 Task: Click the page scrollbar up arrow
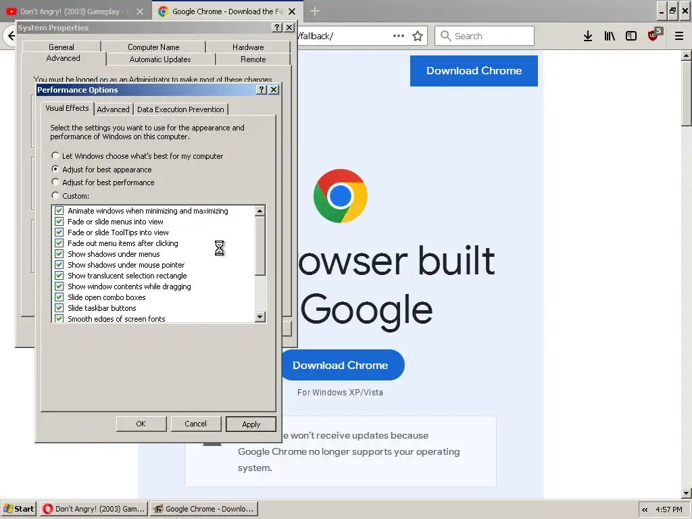tap(686, 55)
